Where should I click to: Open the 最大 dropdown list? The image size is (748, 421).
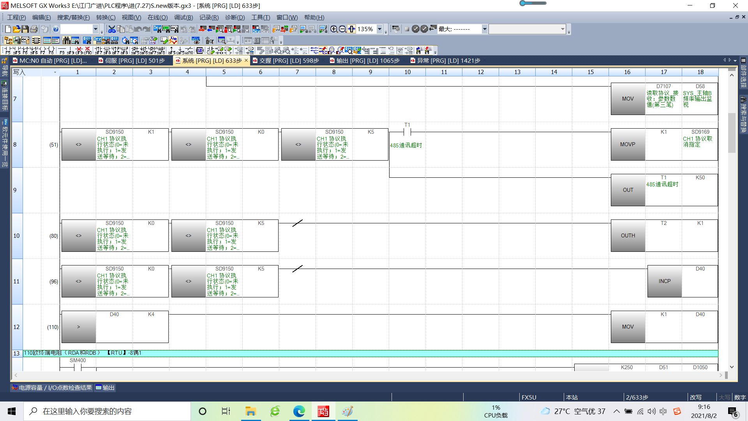click(x=485, y=29)
